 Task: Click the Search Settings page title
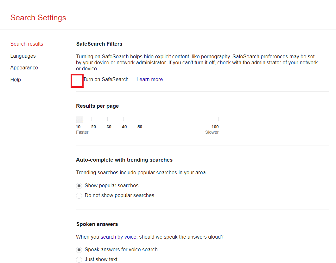[x=38, y=17]
